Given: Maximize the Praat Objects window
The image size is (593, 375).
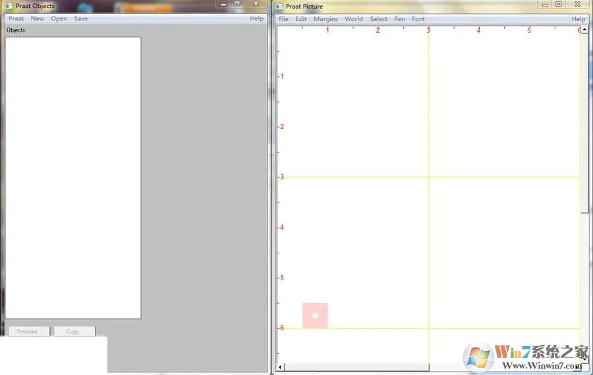Looking at the screenshot, I should tap(237, 3).
